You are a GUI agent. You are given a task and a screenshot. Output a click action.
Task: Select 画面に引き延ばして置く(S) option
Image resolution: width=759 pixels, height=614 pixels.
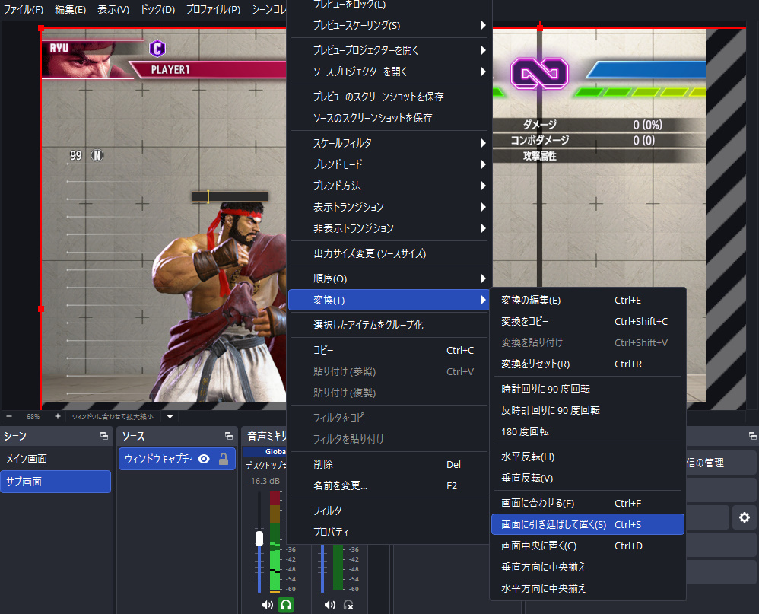point(588,524)
